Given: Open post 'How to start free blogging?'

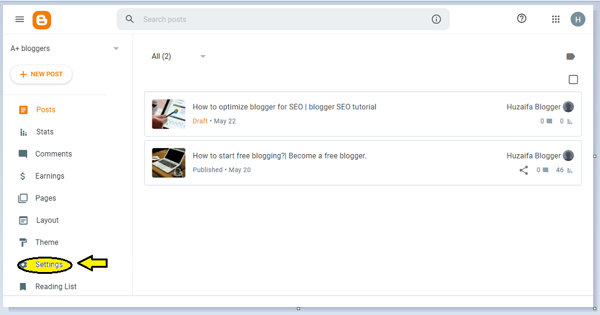Looking at the screenshot, I should pos(279,156).
